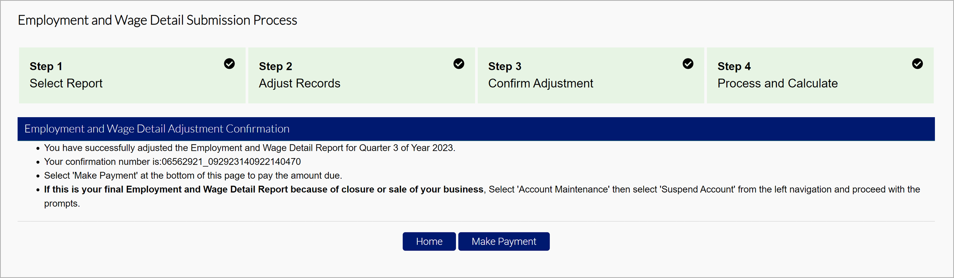Click the "Select 'Make Payment'" instruction line

pyautogui.click(x=193, y=176)
